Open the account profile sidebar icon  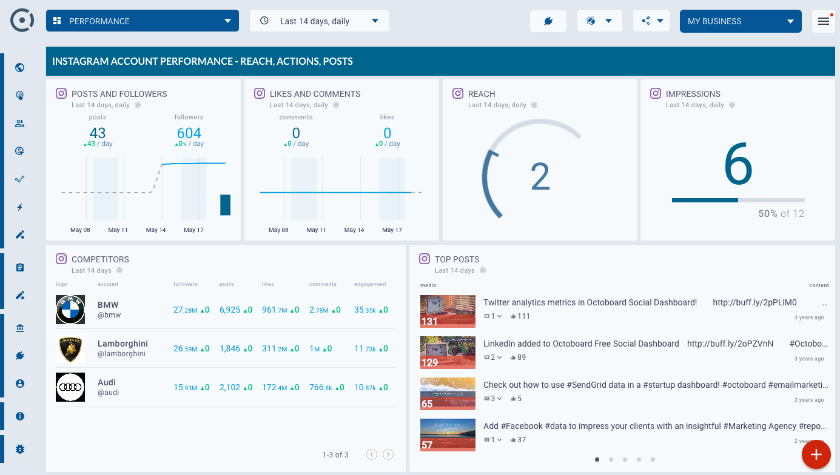click(x=19, y=384)
